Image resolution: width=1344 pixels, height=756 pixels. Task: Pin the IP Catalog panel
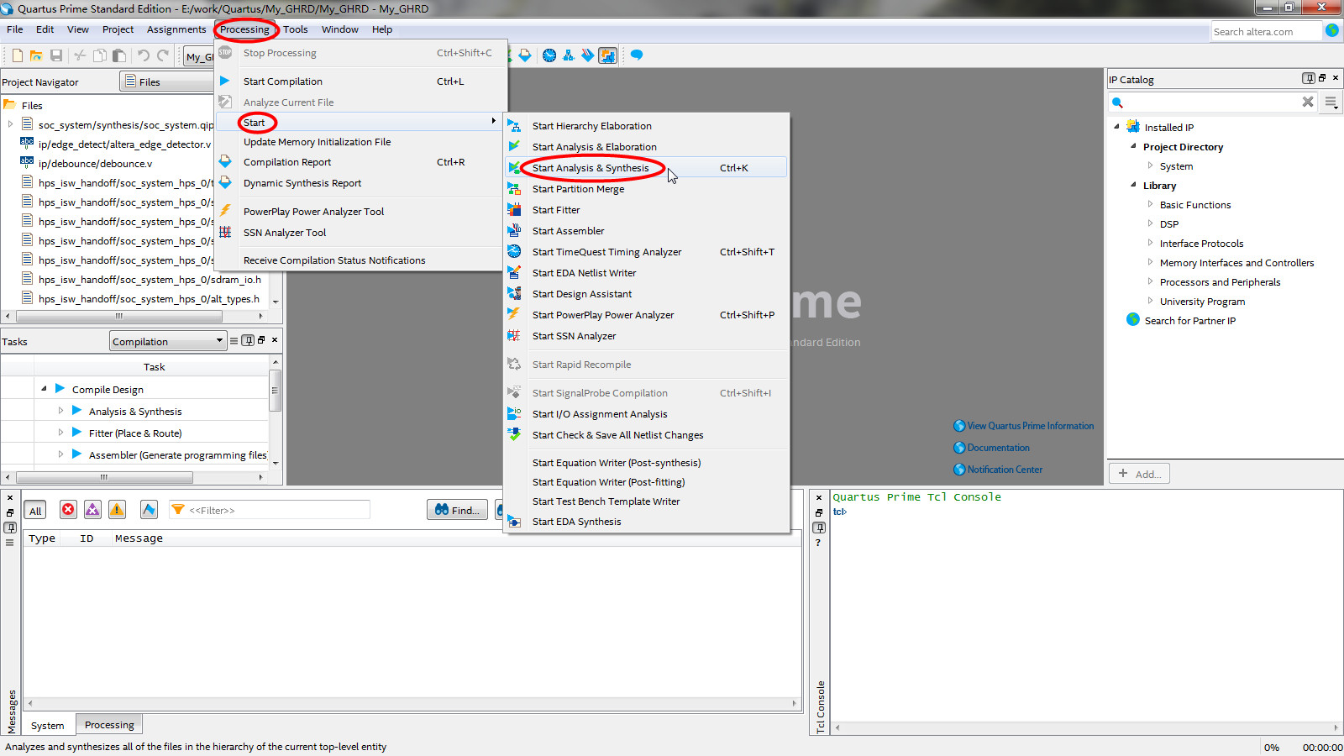click(x=1309, y=78)
